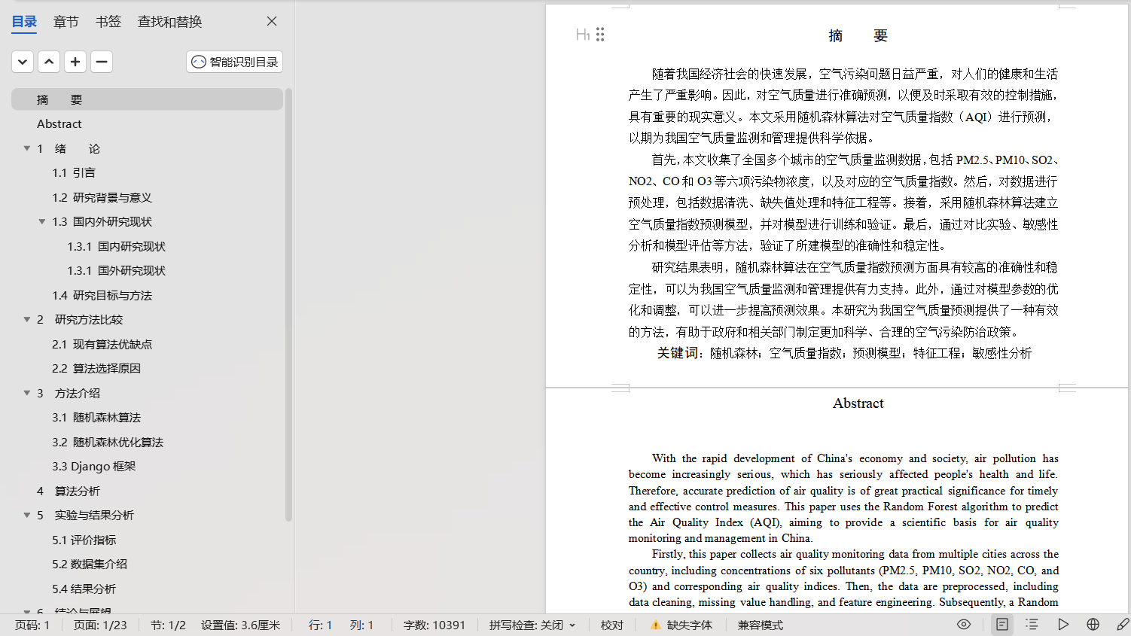This screenshot has width=1131, height=636.
Task: Open the heading level down-arrow dropdown
Action: coord(23,62)
